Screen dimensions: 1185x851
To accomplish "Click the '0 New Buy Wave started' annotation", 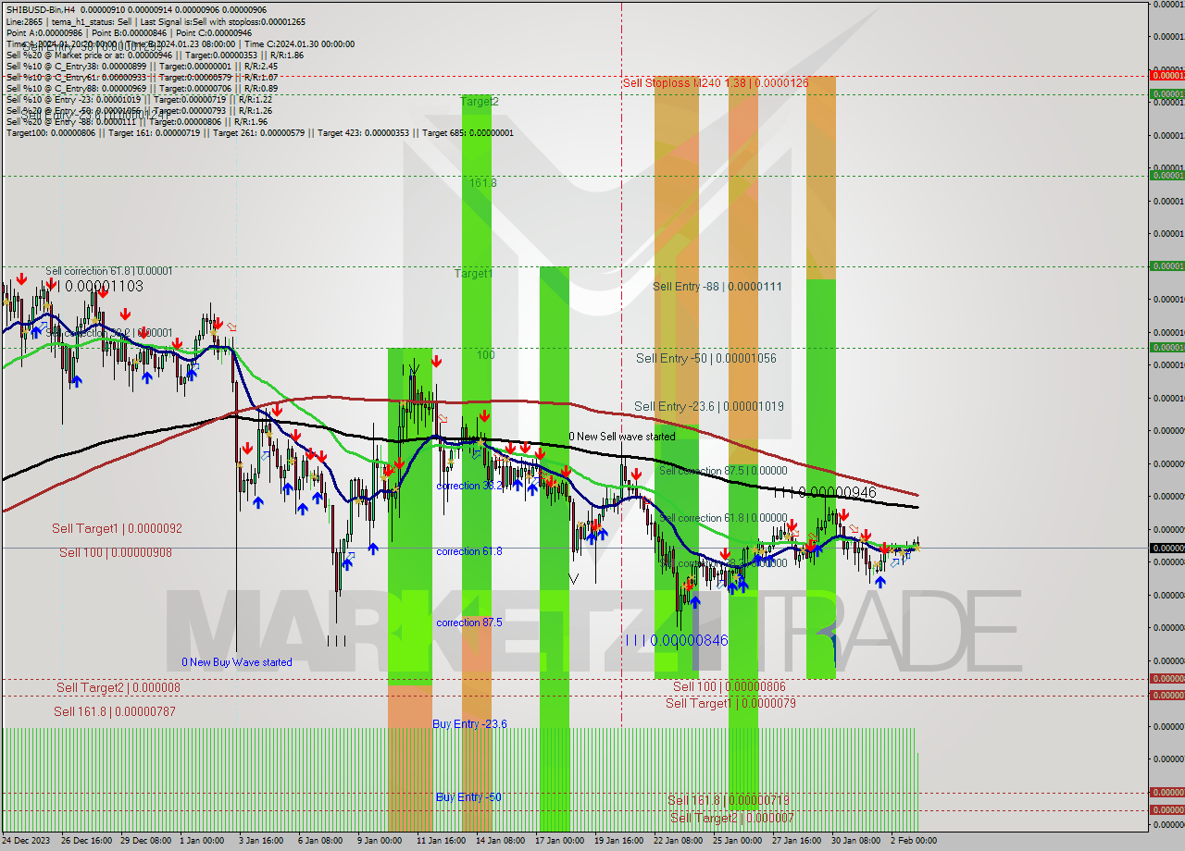I will tap(237, 662).
